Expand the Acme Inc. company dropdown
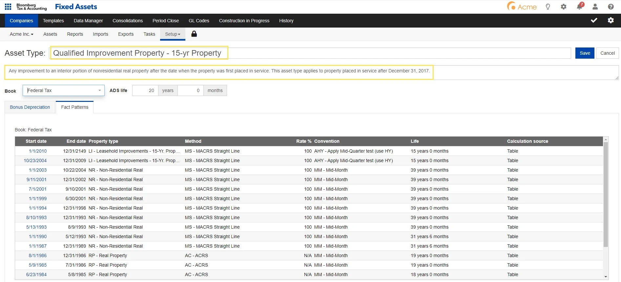Image resolution: width=621 pixels, height=282 pixels. (22, 34)
